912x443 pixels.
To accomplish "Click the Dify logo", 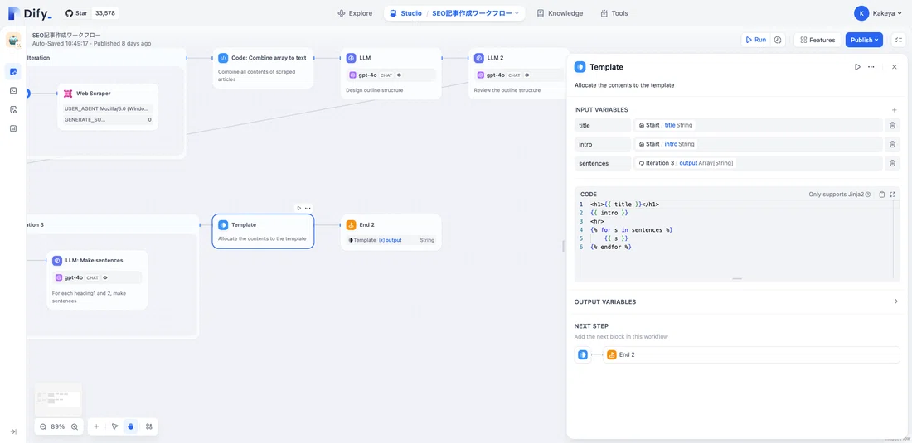I will [30, 12].
